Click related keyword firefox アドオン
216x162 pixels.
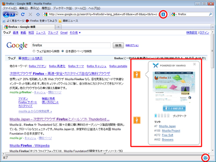click(x=38, y=66)
